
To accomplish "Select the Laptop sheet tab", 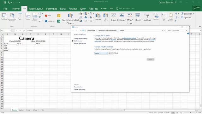I will pyautogui.click(x=21, y=110).
